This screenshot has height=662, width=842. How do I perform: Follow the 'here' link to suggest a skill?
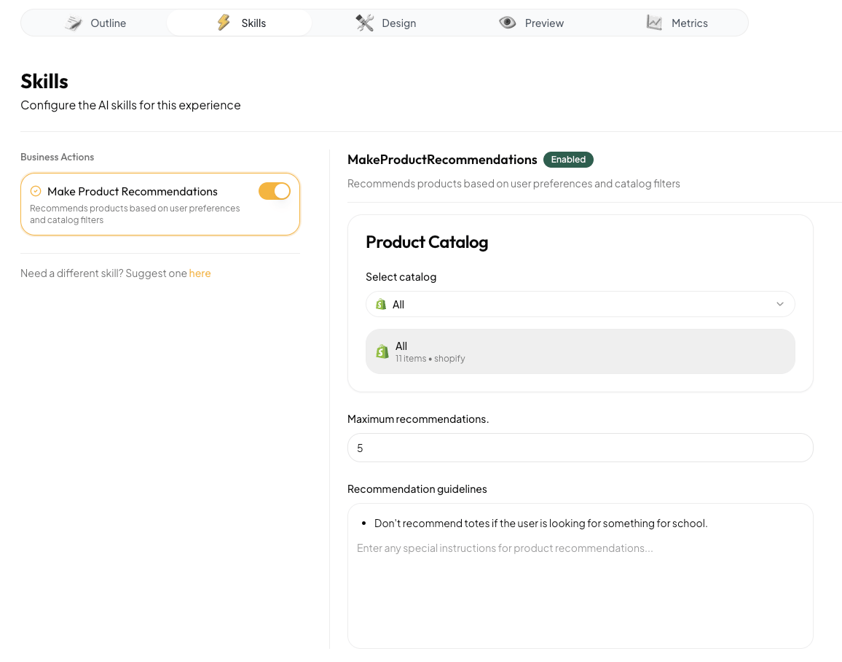200,273
